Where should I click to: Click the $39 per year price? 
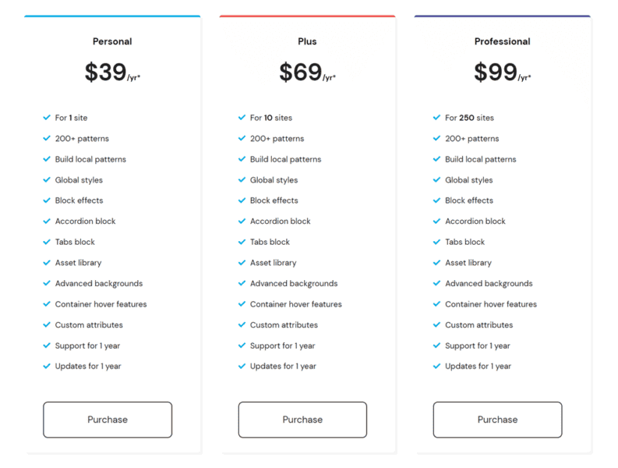pyautogui.click(x=112, y=73)
